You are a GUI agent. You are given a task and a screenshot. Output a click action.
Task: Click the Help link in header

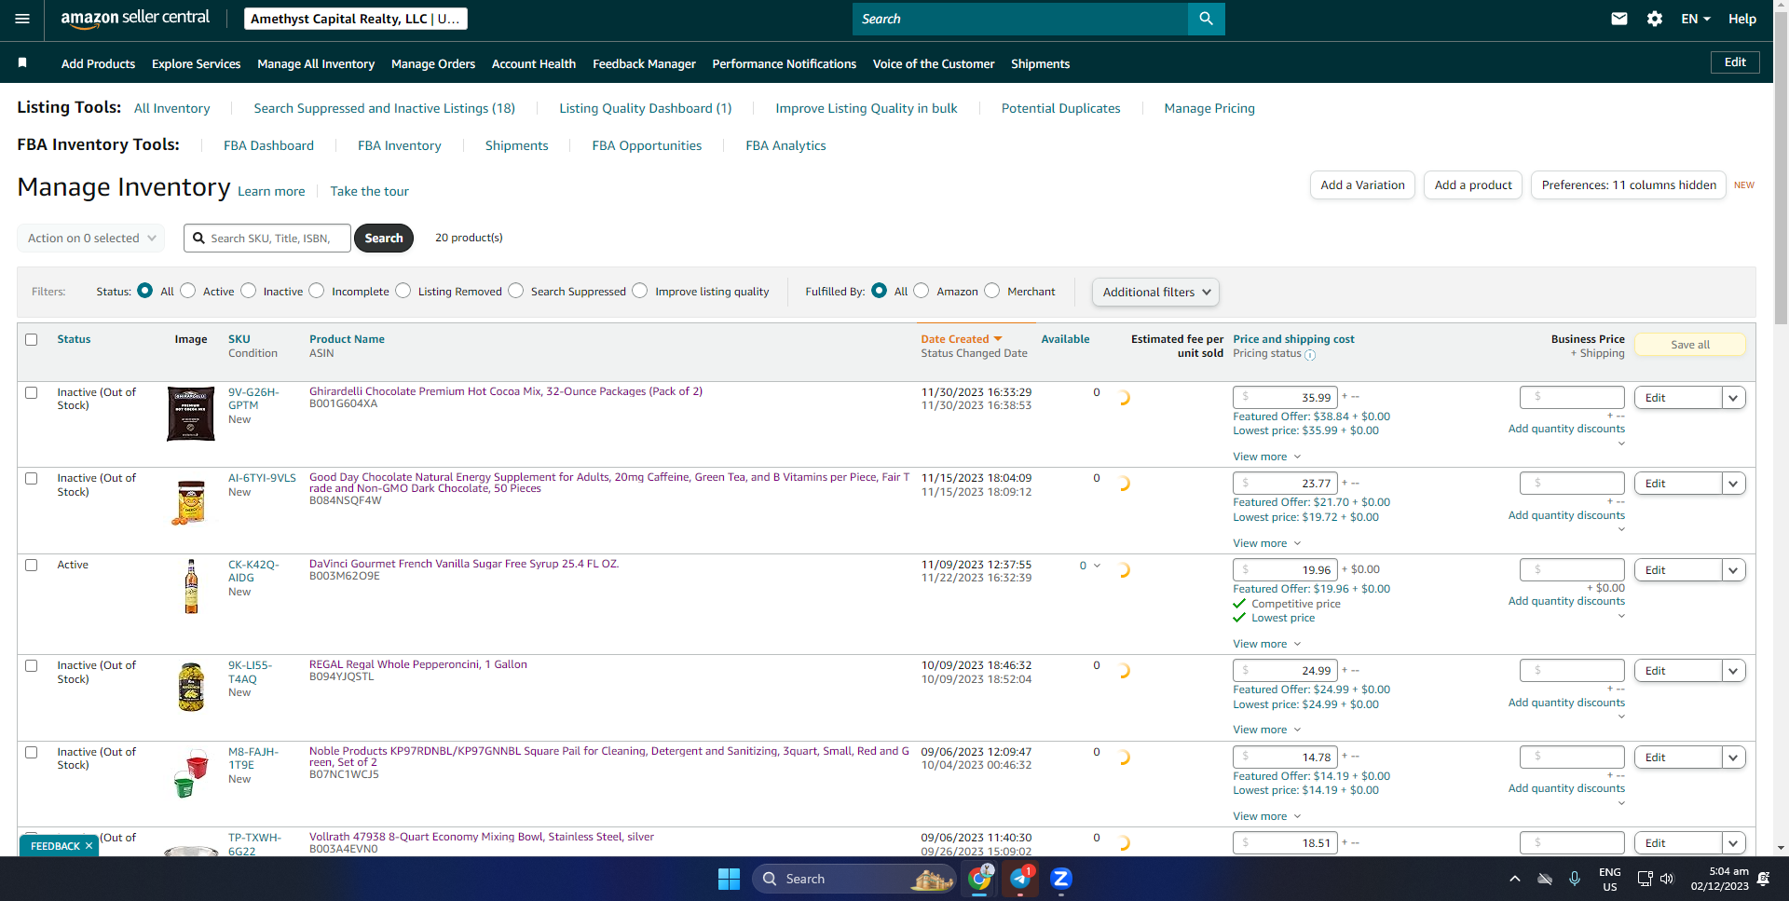pos(1742,19)
